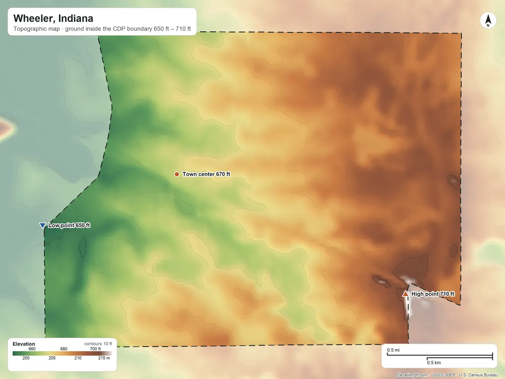Image resolution: width=505 pixels, height=379 pixels.
Task: Click the Town center dot marker
Action: tap(177, 174)
